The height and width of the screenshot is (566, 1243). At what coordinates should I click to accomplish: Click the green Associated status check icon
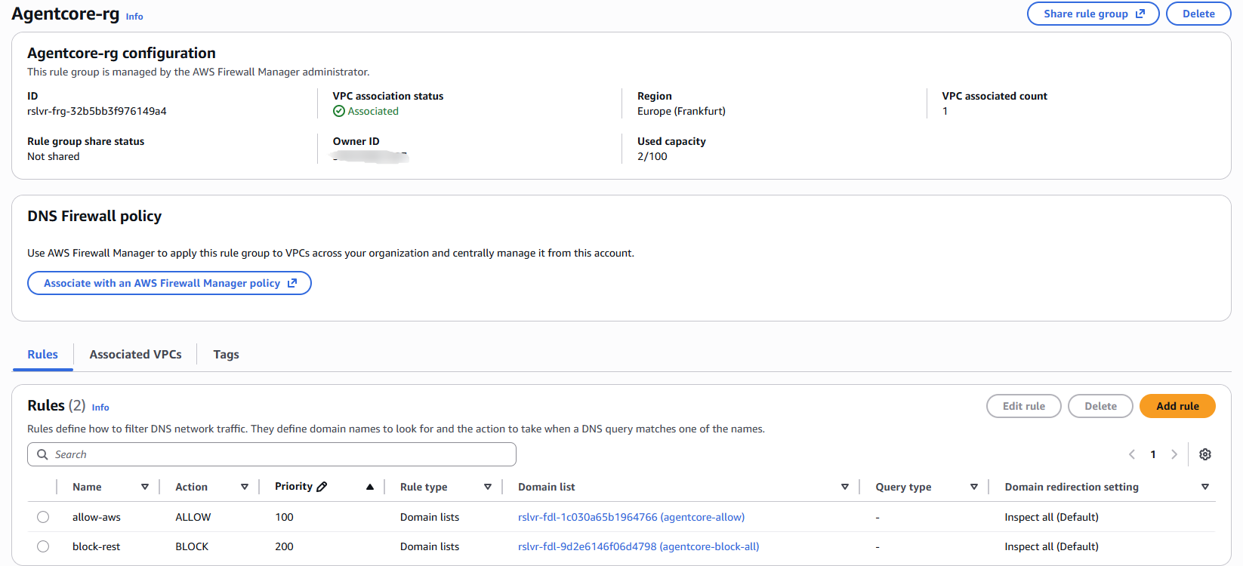point(339,111)
